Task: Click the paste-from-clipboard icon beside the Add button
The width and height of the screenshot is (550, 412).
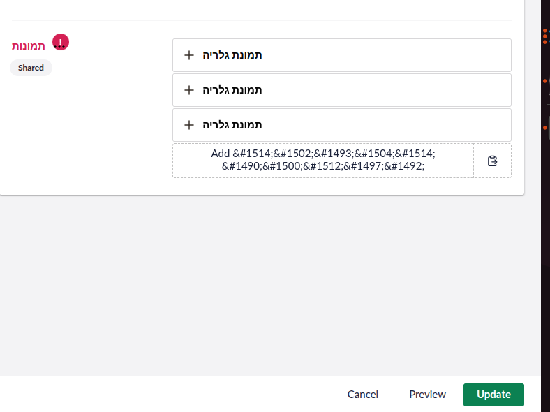Action: (x=493, y=161)
